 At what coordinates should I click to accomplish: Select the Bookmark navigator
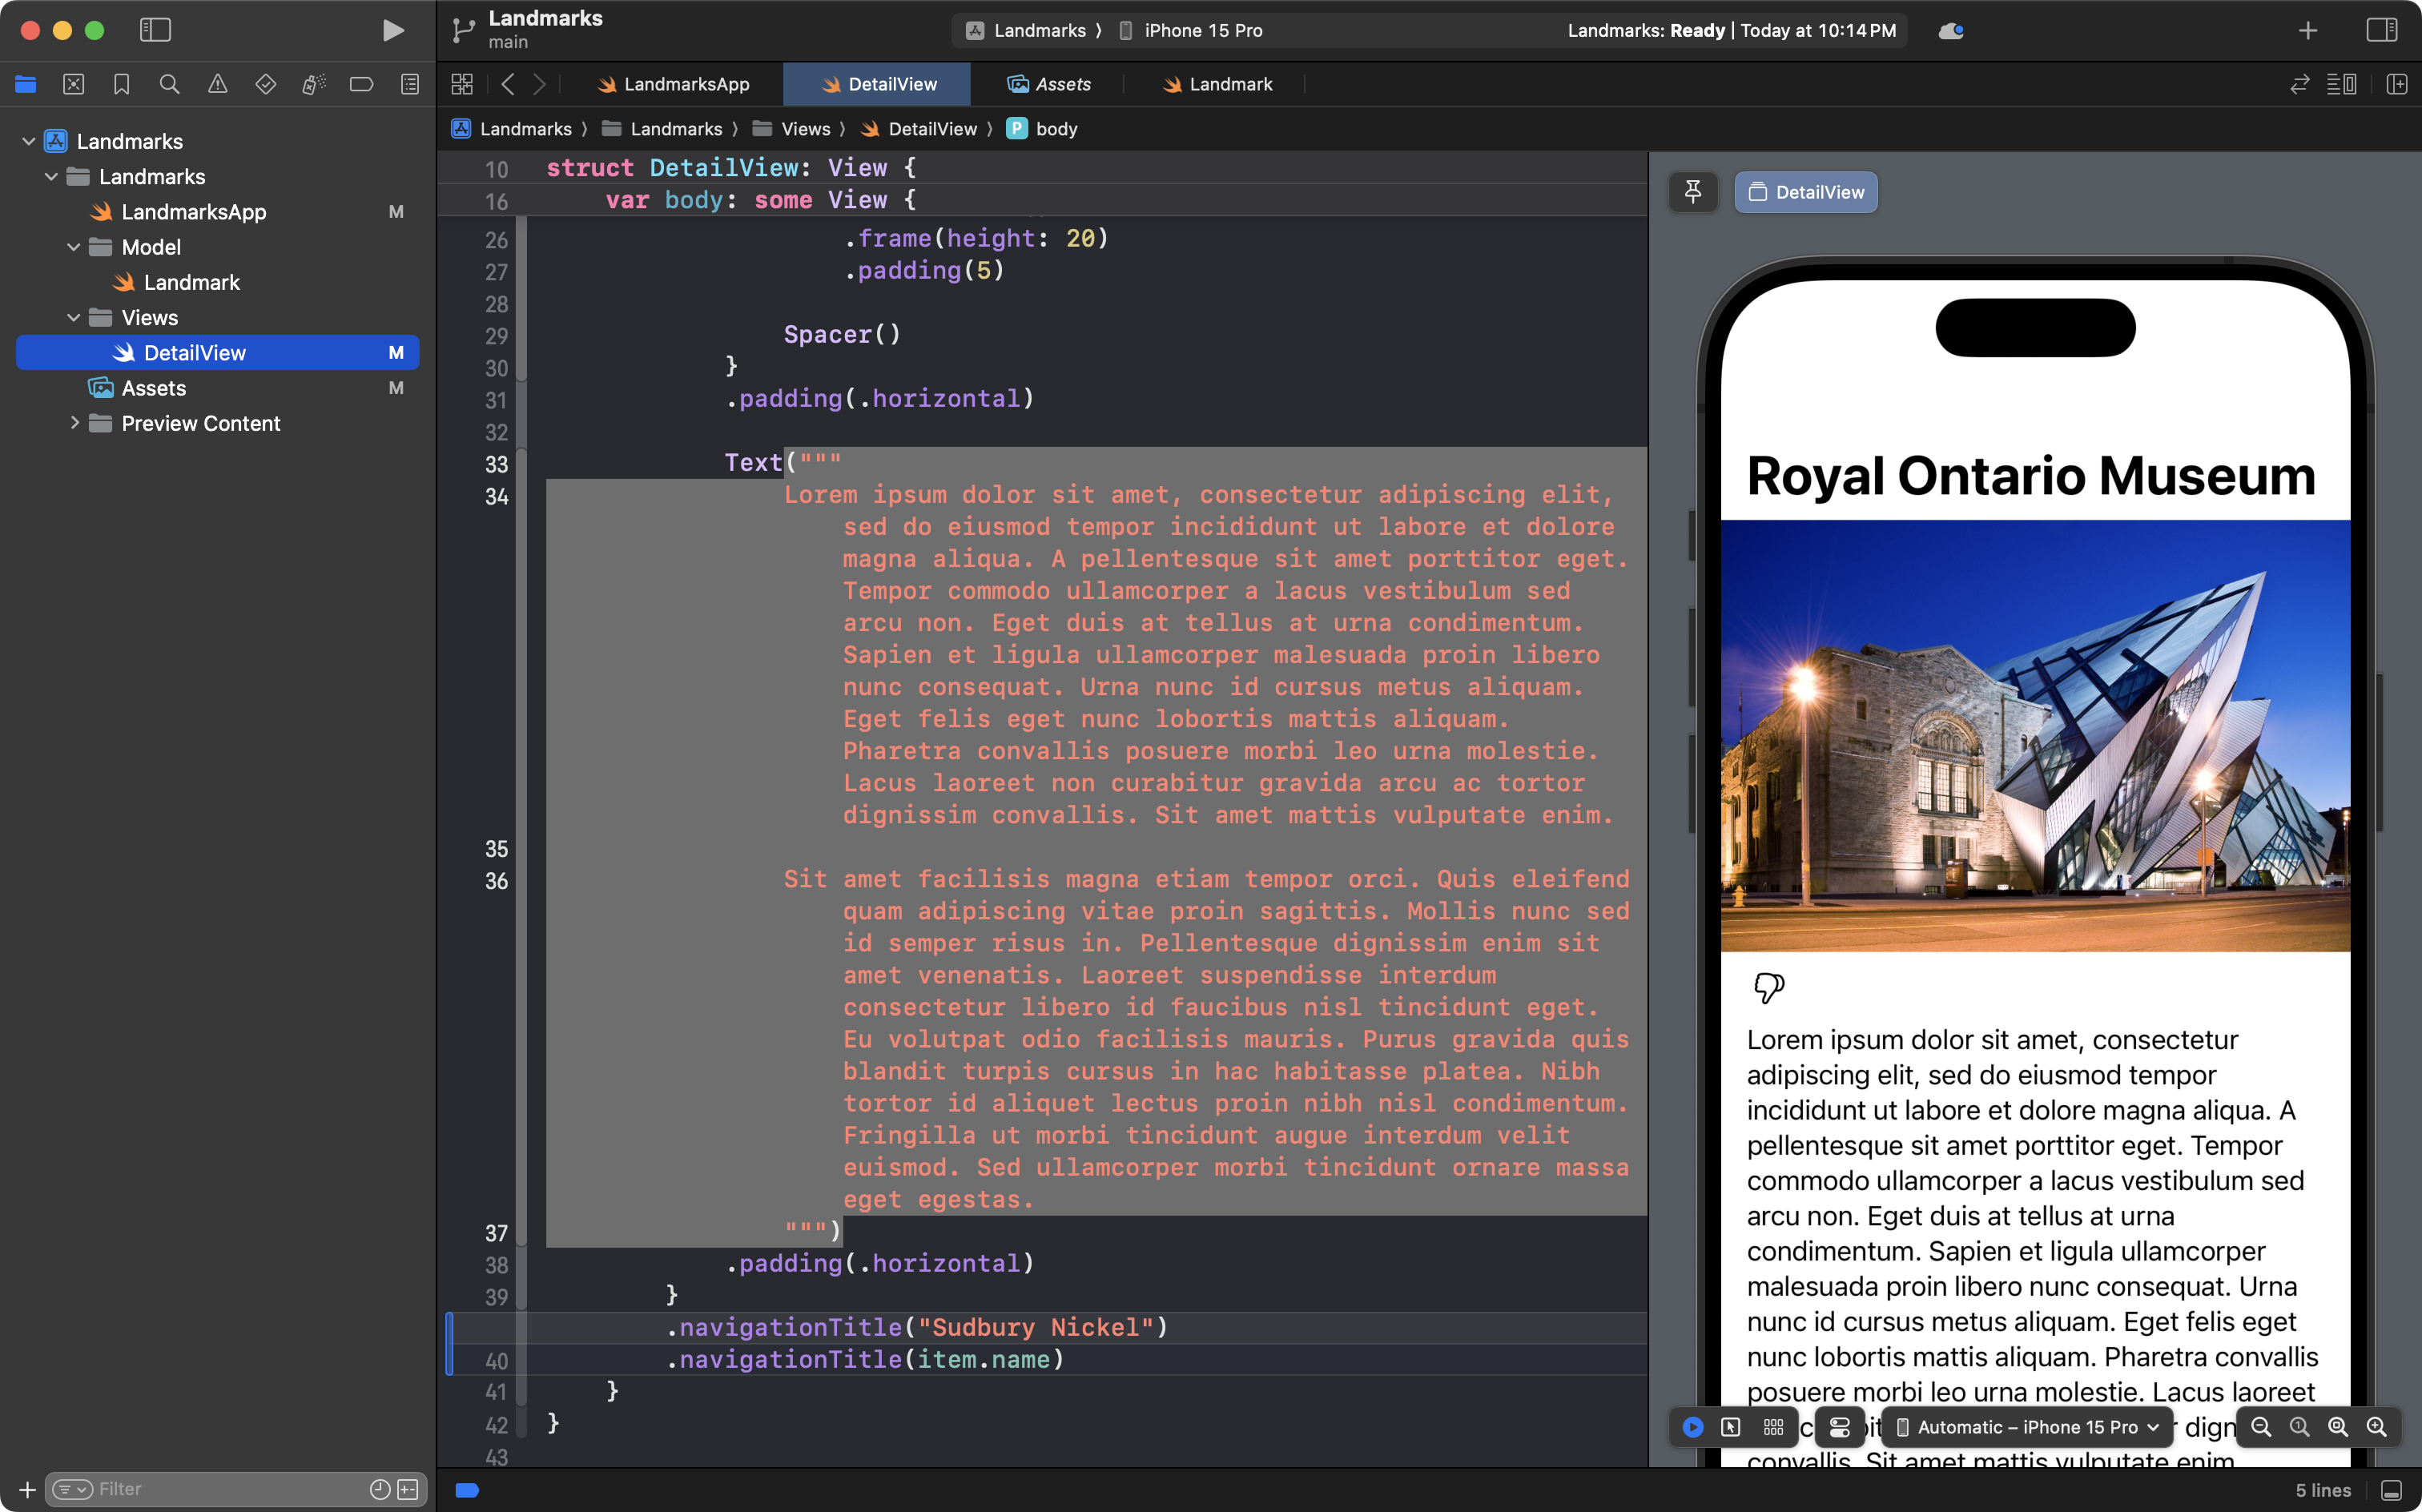coord(121,84)
